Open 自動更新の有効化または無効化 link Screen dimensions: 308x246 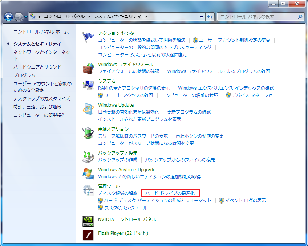coord(129,112)
